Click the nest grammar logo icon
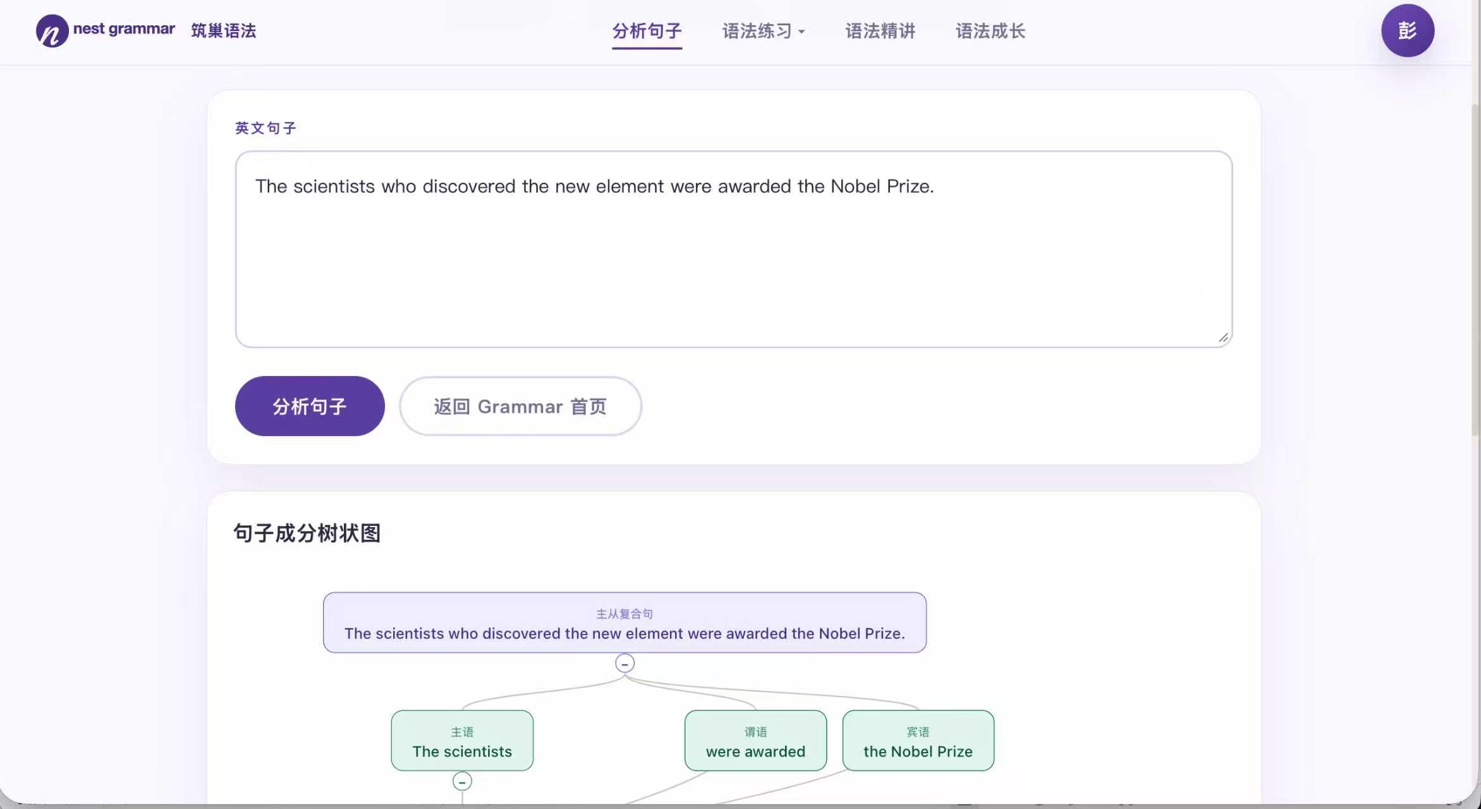The width and height of the screenshot is (1481, 809). pos(52,30)
